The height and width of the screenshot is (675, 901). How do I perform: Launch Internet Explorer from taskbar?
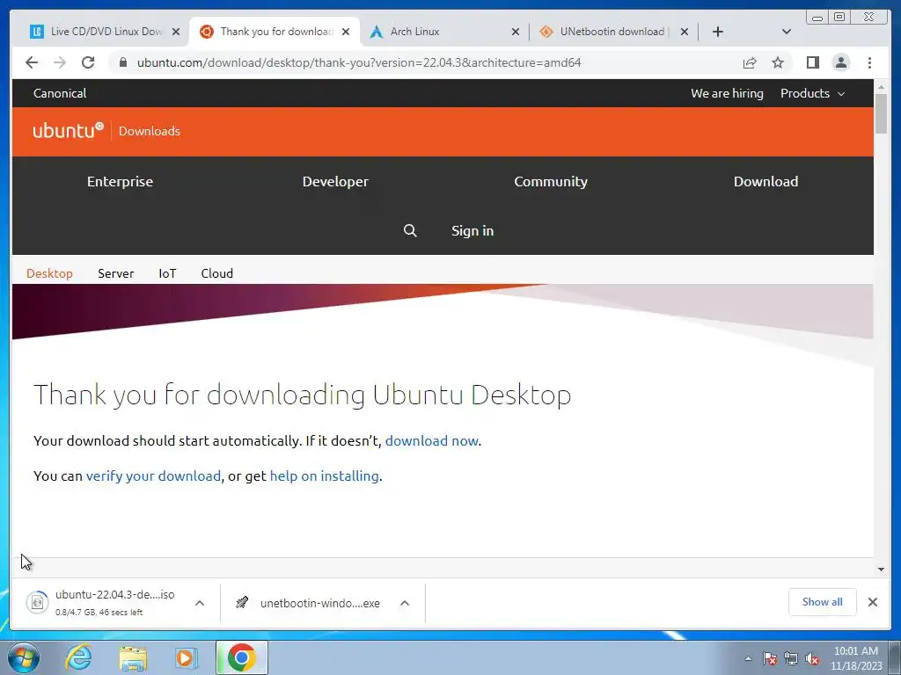click(x=78, y=657)
